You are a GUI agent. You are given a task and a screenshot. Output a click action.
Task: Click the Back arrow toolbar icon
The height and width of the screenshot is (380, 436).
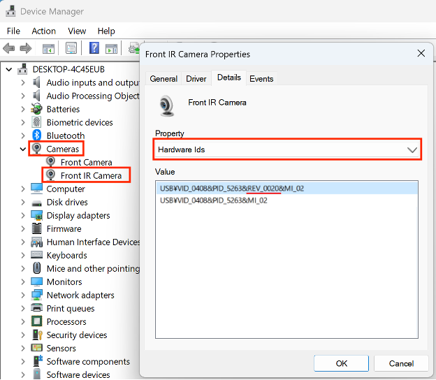coord(9,48)
